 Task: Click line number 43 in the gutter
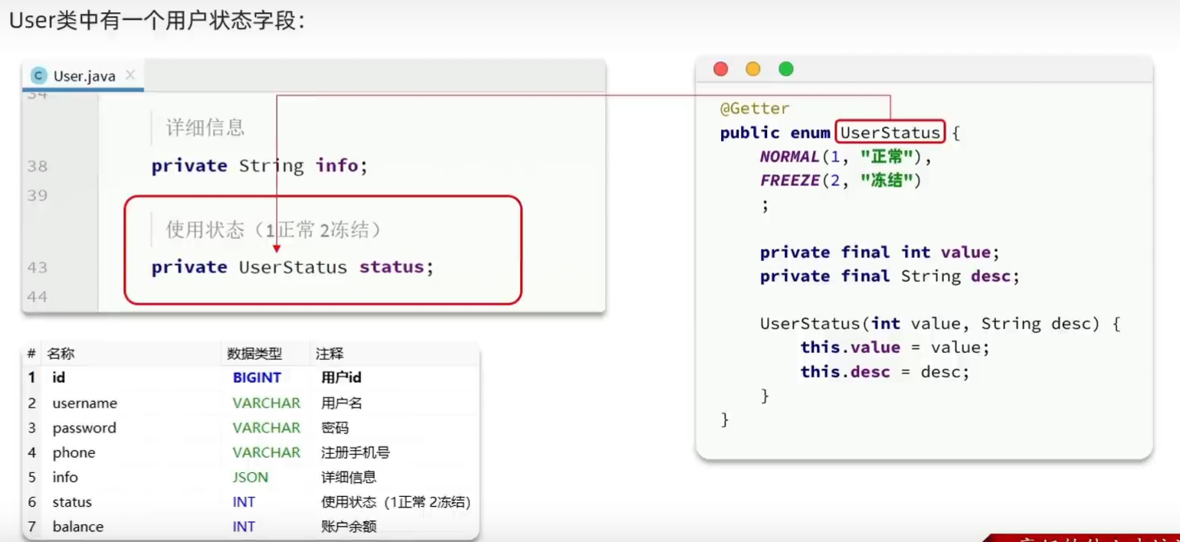click(x=37, y=267)
